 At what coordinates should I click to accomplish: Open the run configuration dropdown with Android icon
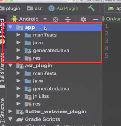[113, 8]
